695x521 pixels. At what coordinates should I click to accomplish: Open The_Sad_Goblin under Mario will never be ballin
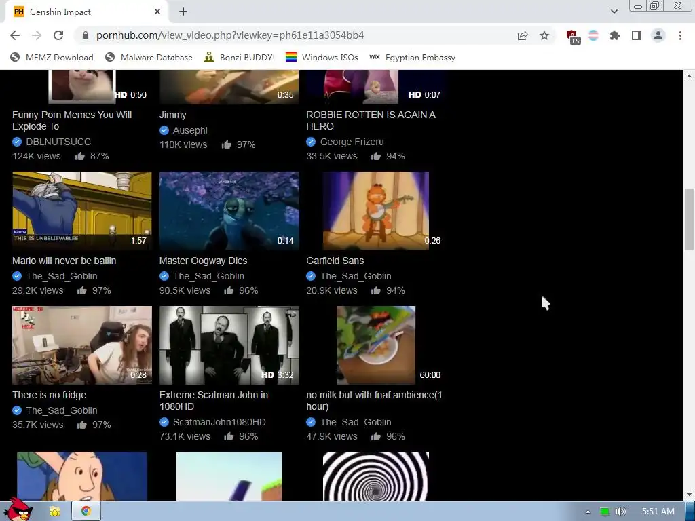(x=62, y=276)
